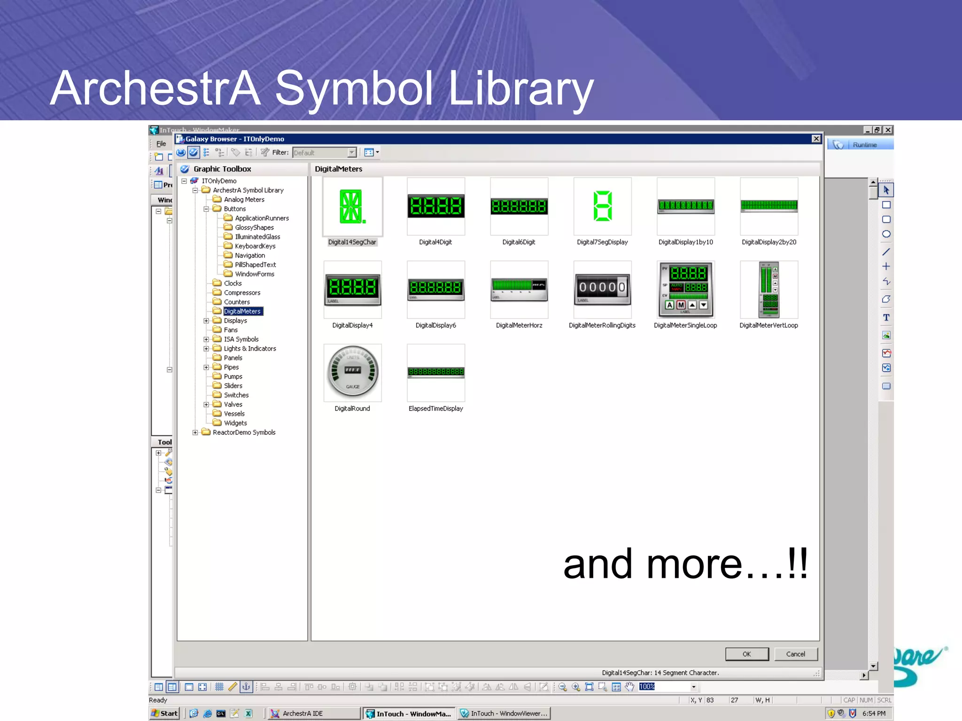This screenshot has height=721, width=962.
Task: Toggle the grid display icon
Action: 219,687
